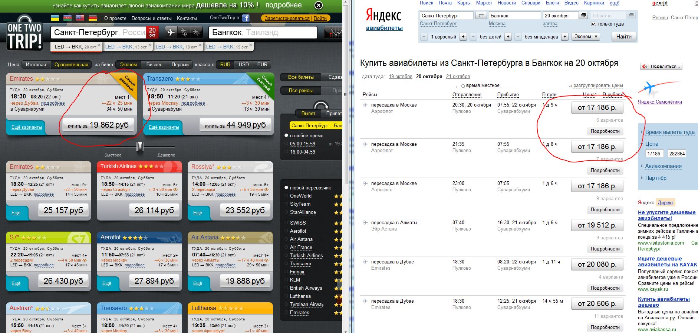Open Yandex Почта from top navigation
Viewport: 698px width, 333px height.
pos(445,3)
